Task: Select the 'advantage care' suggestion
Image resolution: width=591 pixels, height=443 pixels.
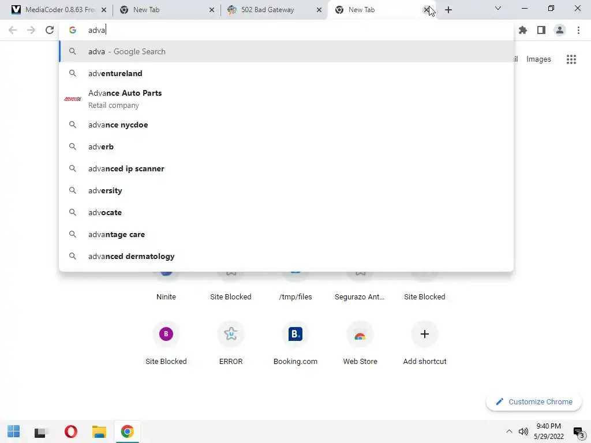Action: pyautogui.click(x=286, y=234)
